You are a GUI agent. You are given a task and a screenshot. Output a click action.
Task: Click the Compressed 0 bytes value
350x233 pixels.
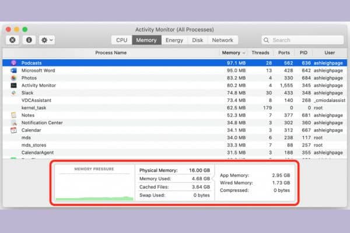coord(282,190)
